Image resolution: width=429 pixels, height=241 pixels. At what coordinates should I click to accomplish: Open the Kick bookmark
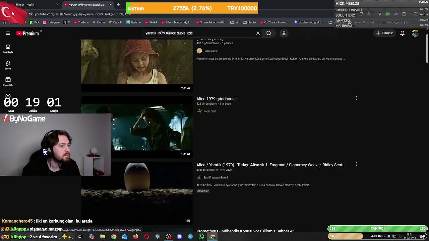point(35,22)
